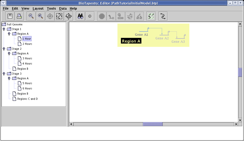Click the Print icon in toolbar
This screenshot has height=141, width=244.
pos(19,16)
